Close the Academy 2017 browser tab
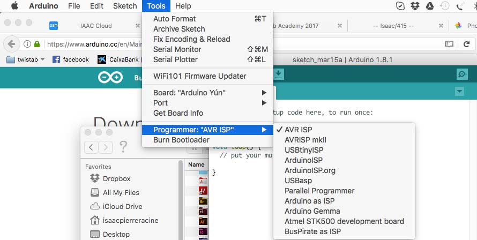Viewport: 477px width, 240px height. pos(339,26)
